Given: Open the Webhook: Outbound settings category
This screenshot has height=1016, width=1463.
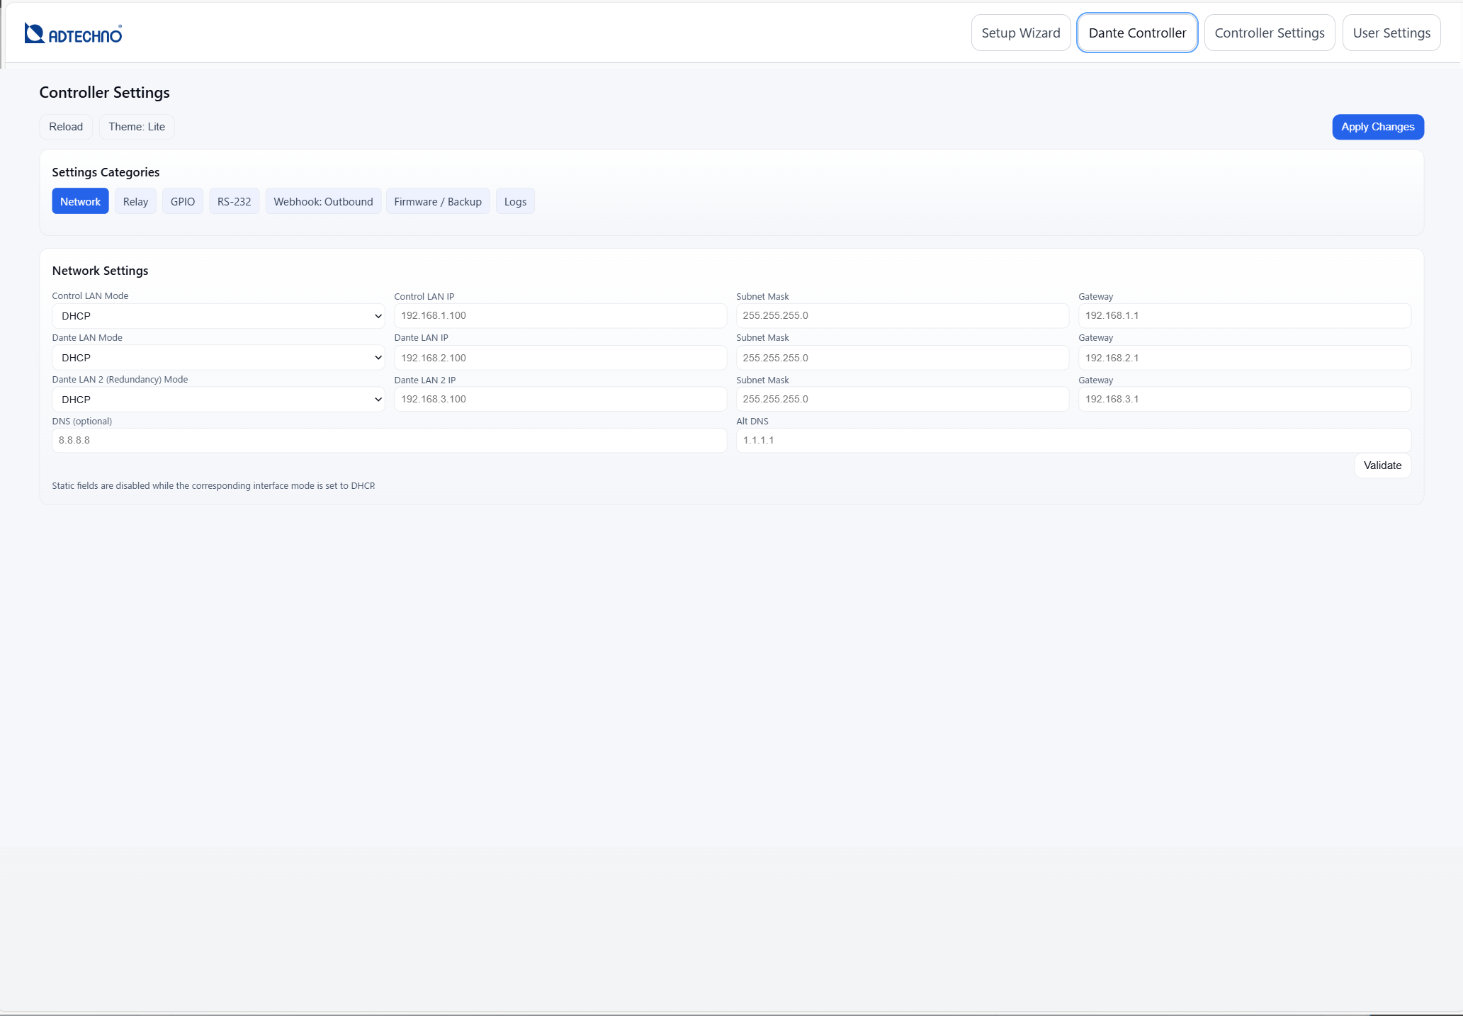Looking at the screenshot, I should [x=323, y=201].
